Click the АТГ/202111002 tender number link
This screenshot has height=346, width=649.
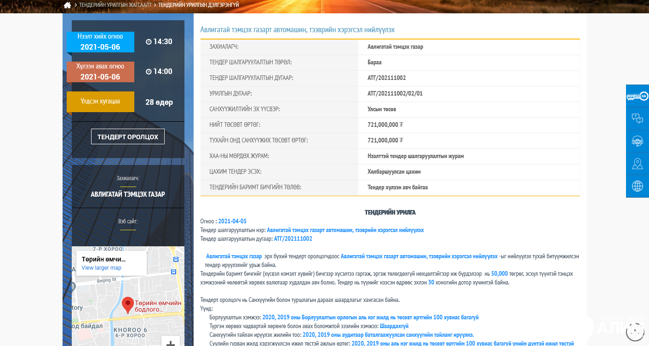293,238
